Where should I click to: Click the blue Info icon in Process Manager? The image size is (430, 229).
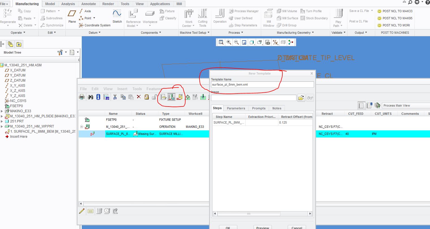point(98,97)
